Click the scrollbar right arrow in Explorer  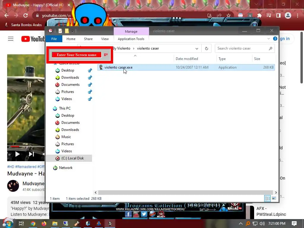(x=276, y=192)
